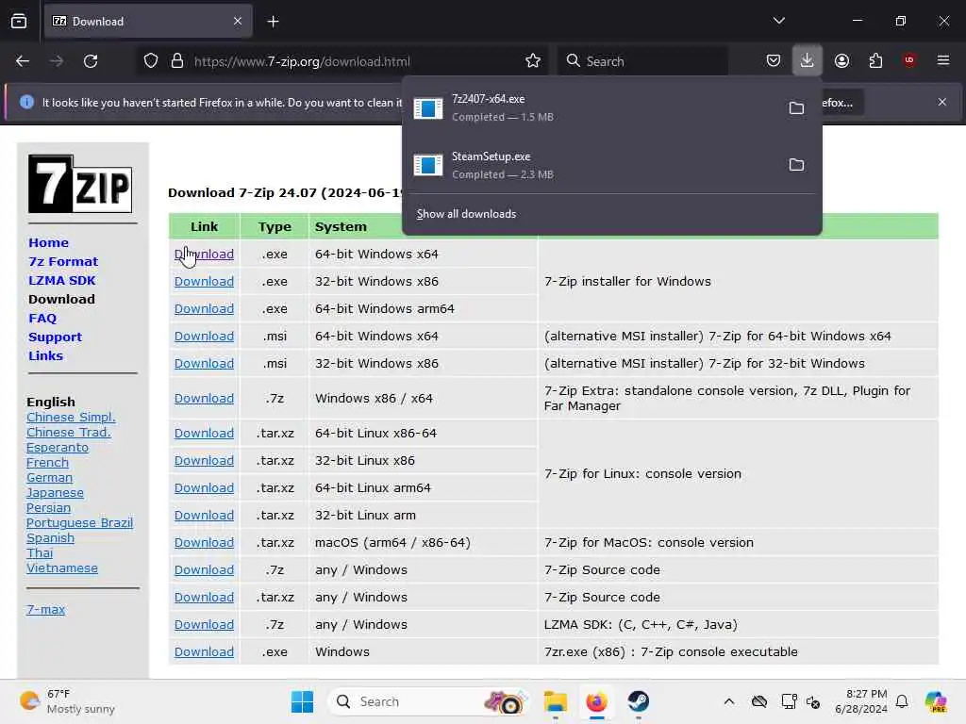Open the Save to Pocket icon

774,61
